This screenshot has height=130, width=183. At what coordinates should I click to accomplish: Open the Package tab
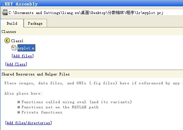pyautogui.click(x=35, y=23)
